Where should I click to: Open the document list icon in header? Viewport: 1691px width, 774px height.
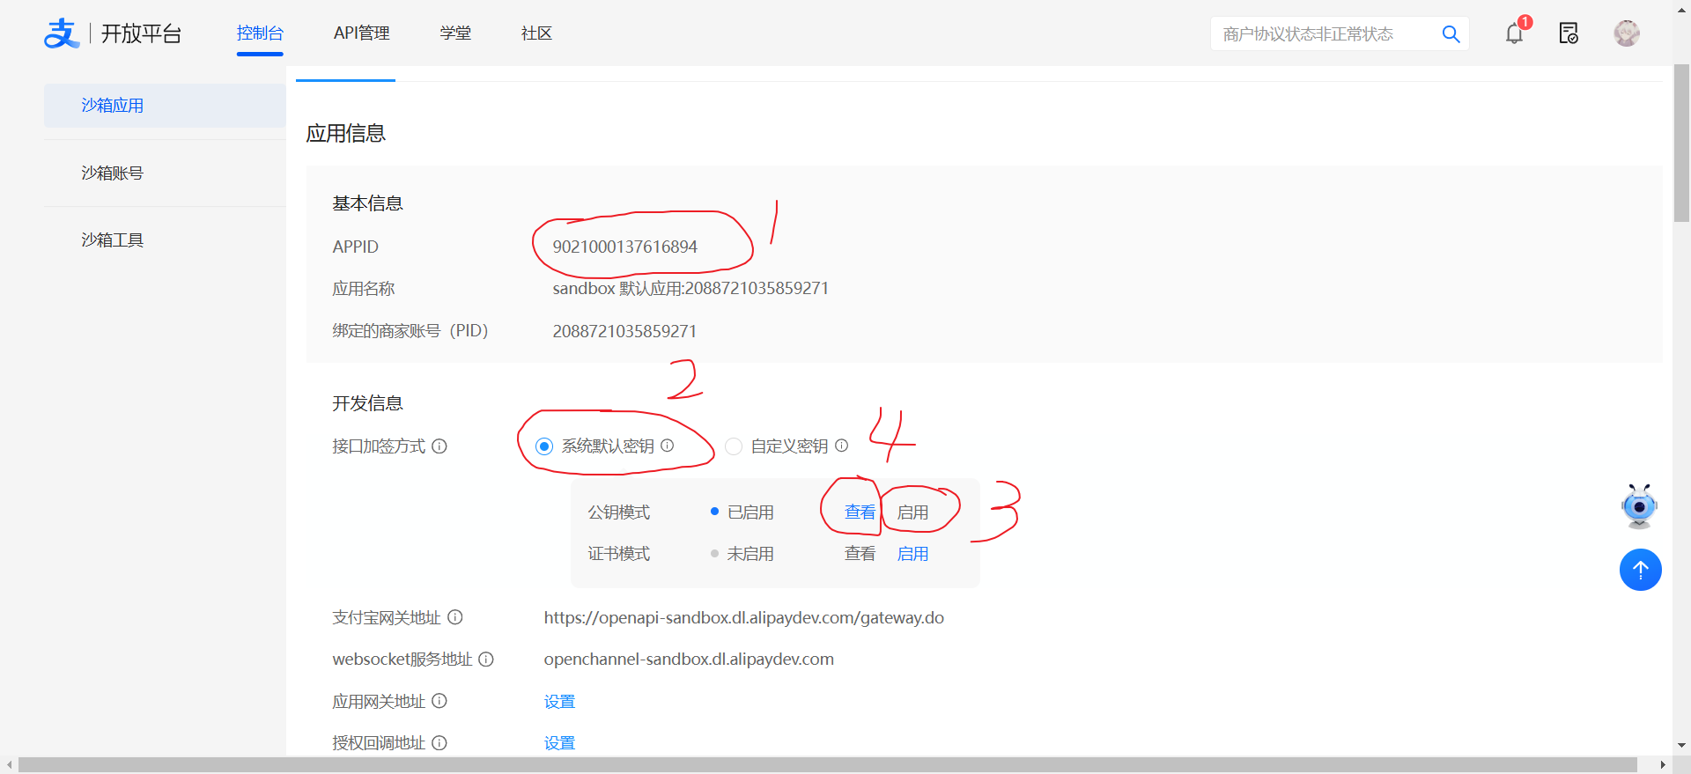[1569, 33]
